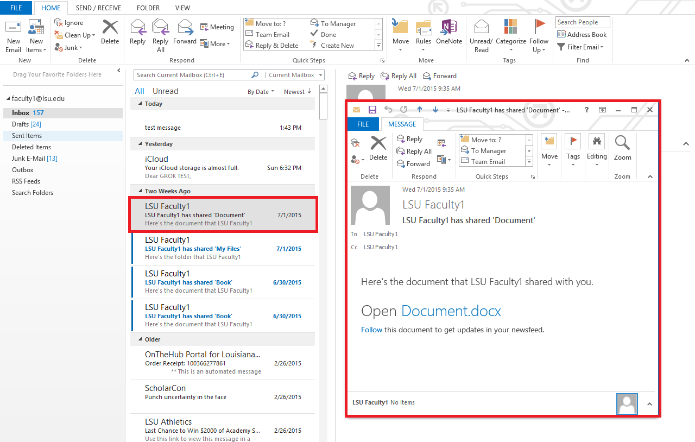The image size is (695, 442).
Task: Open the More respond options dropdown
Action: (215, 44)
